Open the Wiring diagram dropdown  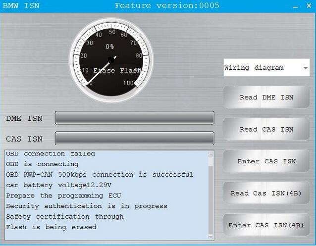coord(266,68)
